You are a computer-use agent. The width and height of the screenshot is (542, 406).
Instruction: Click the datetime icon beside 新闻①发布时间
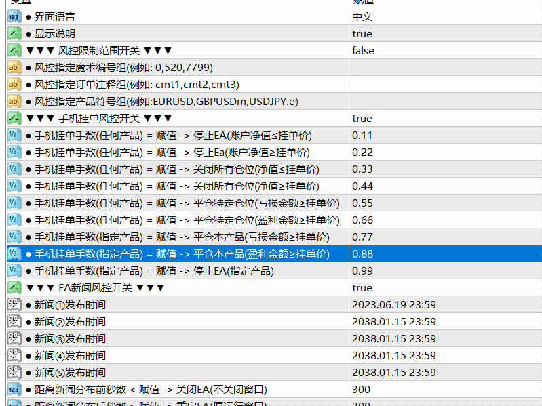14,304
